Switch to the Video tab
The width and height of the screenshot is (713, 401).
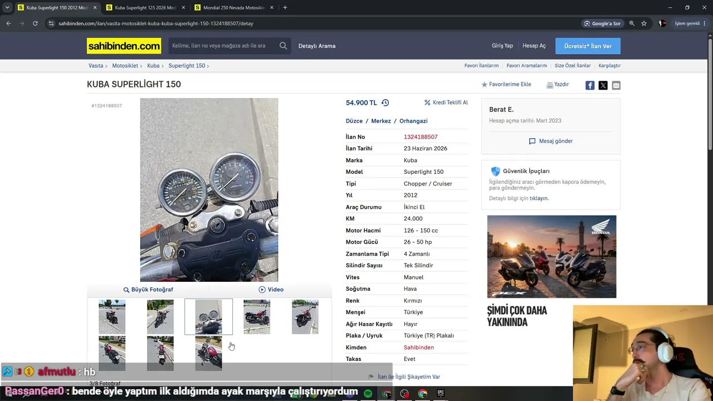pos(271,290)
